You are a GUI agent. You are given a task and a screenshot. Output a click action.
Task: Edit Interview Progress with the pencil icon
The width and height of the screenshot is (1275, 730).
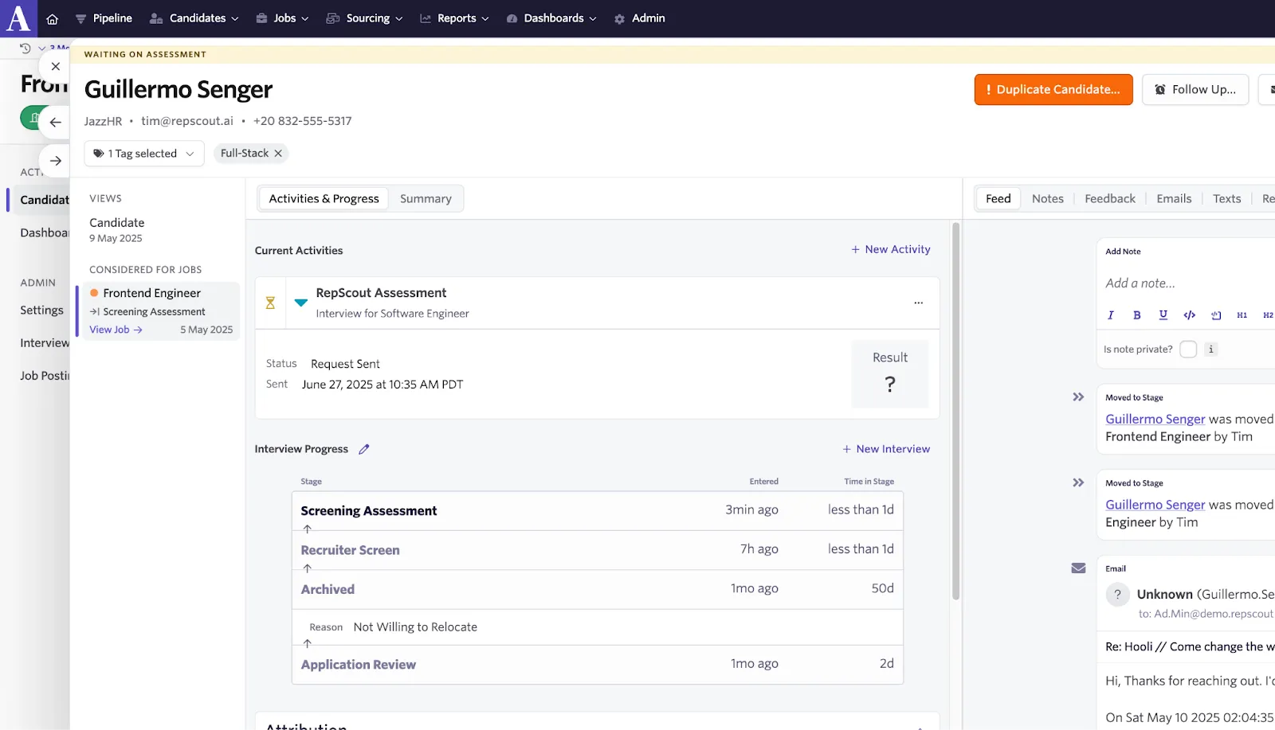tap(364, 449)
